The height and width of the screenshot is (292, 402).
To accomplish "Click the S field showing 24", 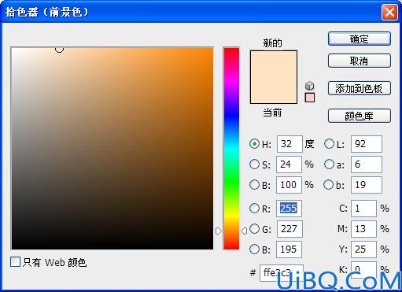I will pos(289,164).
